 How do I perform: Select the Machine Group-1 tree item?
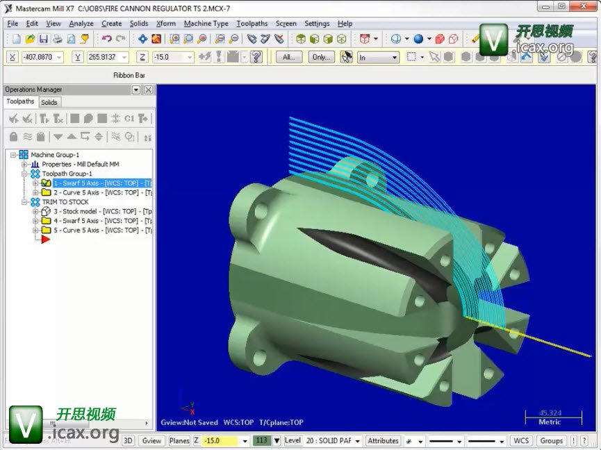tap(55, 155)
